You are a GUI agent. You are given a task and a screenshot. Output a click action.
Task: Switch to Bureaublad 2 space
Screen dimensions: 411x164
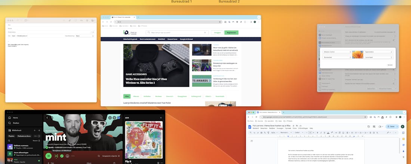point(229,1)
